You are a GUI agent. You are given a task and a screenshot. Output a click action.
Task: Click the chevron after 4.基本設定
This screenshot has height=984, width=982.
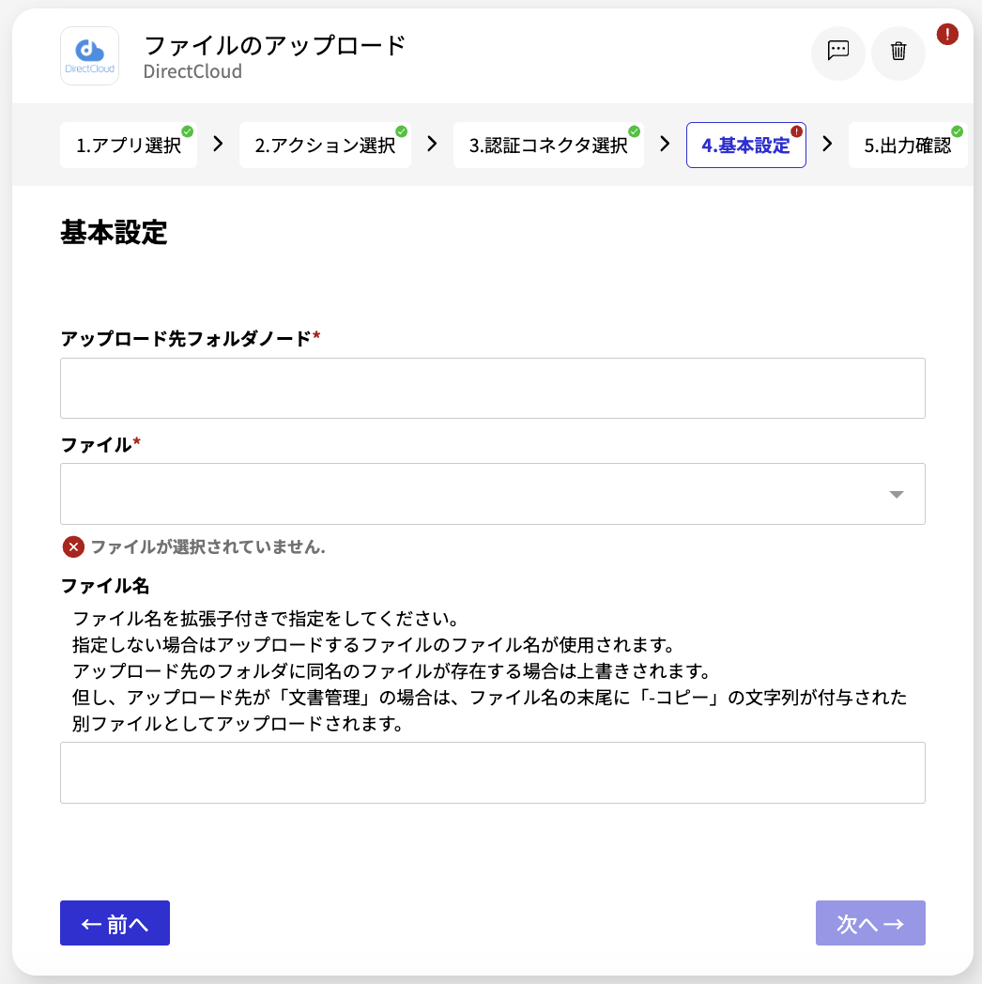[827, 145]
